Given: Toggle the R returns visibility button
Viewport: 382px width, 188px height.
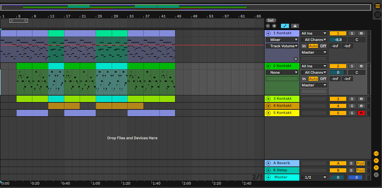Looking at the screenshot, I should (376, 160).
